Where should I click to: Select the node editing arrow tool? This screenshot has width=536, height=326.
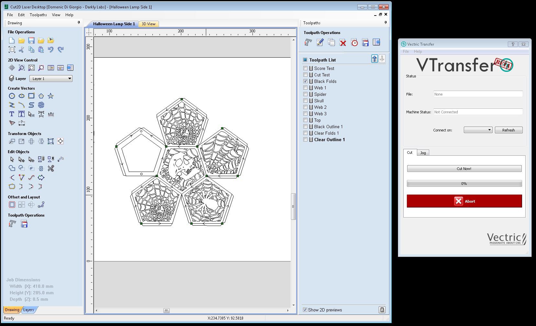point(22,159)
